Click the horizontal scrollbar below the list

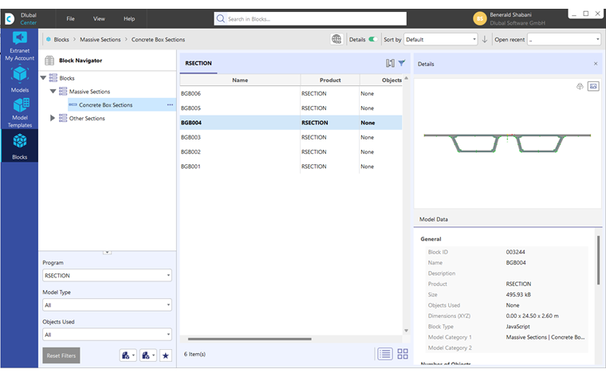(250, 340)
